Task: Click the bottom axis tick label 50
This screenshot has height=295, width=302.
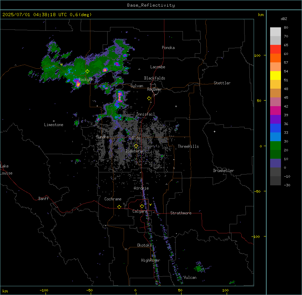Action: 180,290
